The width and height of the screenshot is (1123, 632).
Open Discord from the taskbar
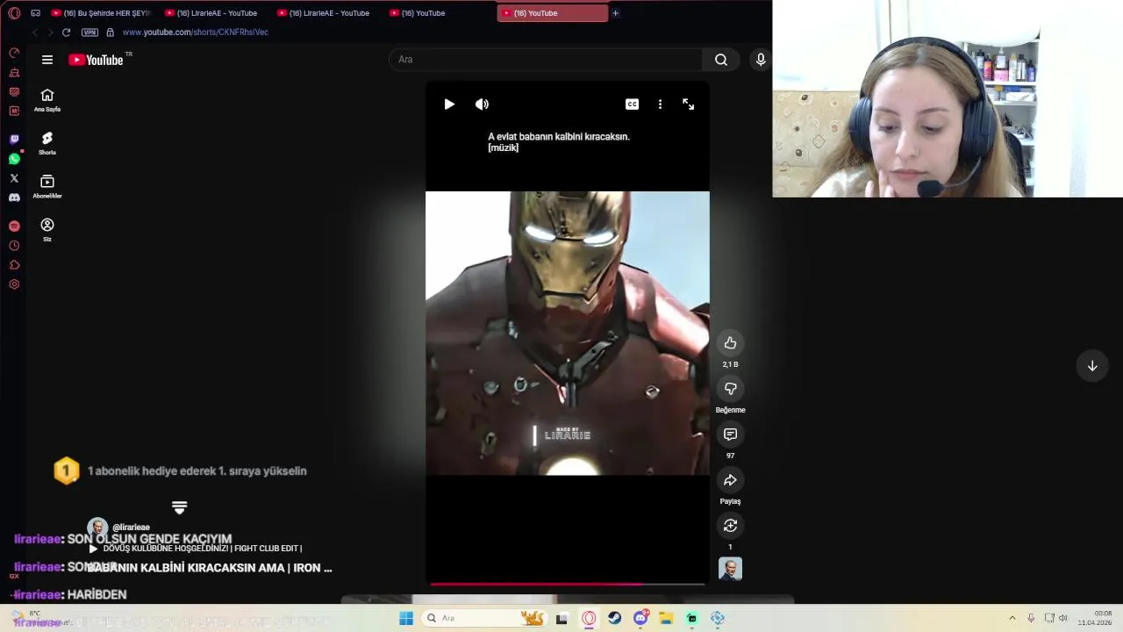coord(640,618)
